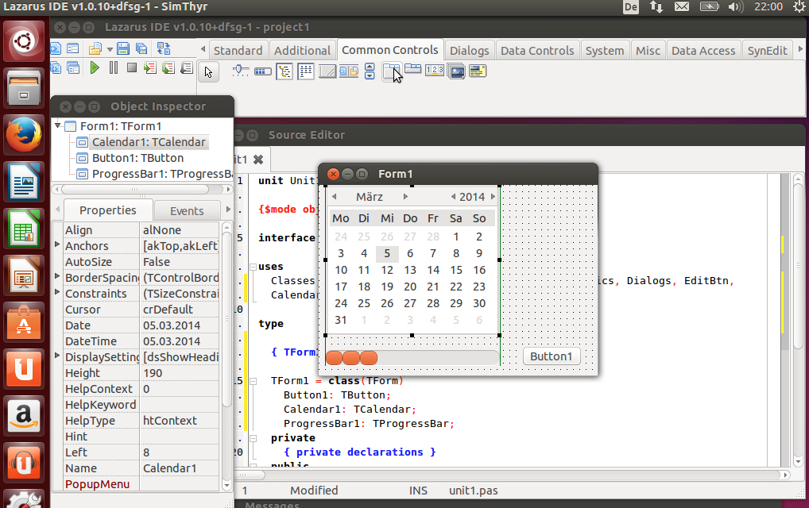809x508 pixels.
Task: Pick the TProgressBar component in palette
Action: (263, 71)
